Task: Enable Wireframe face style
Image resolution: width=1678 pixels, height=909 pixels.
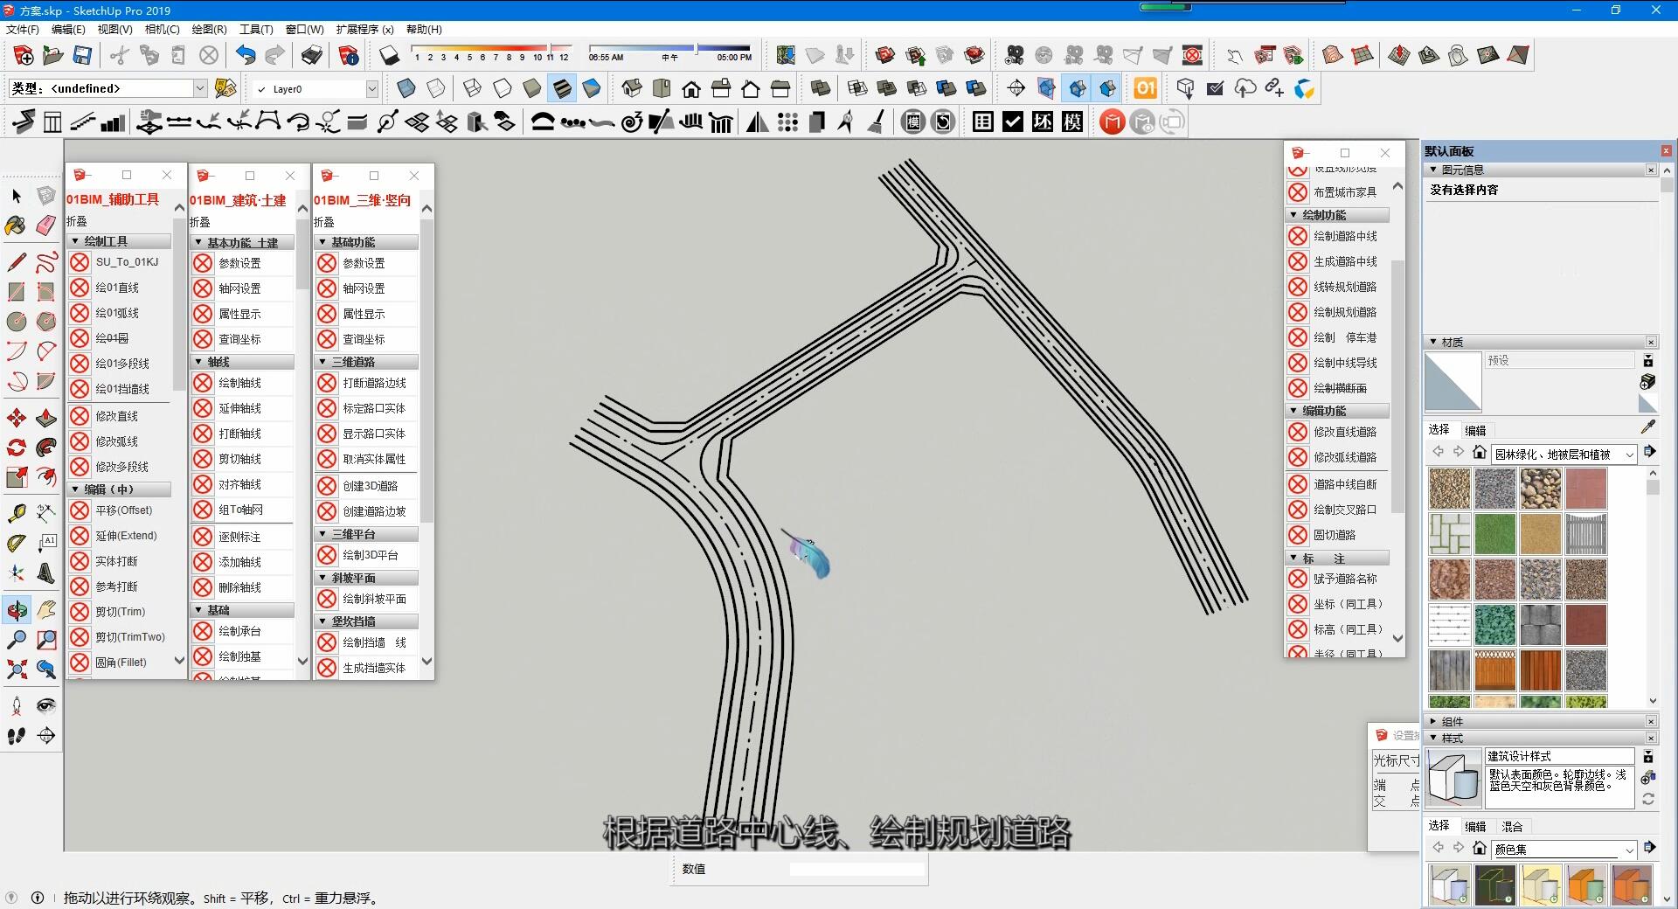Action: pyautogui.click(x=472, y=88)
